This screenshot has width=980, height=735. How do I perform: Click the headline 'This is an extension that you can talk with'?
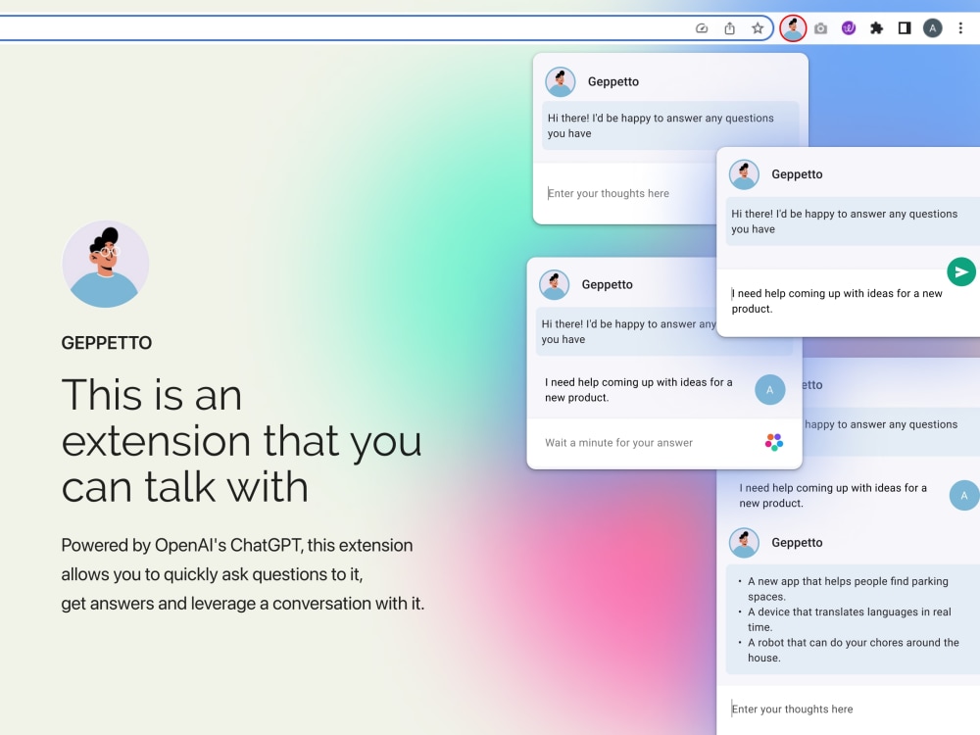pyautogui.click(x=241, y=440)
